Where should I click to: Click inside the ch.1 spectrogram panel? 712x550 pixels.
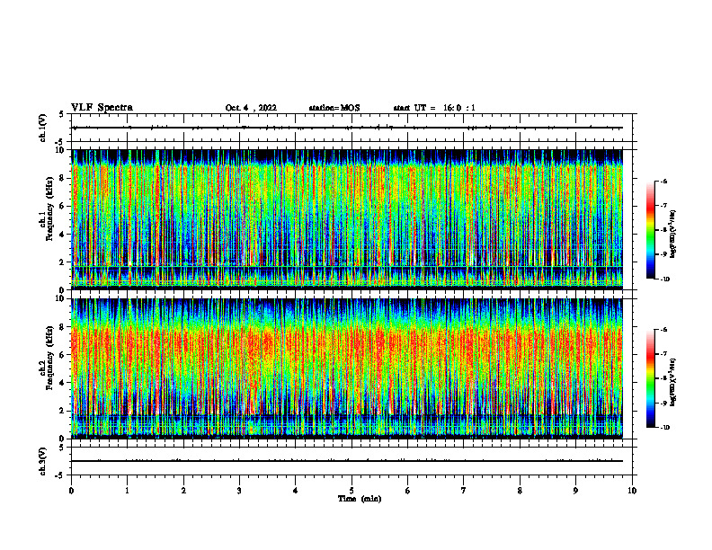(x=347, y=219)
